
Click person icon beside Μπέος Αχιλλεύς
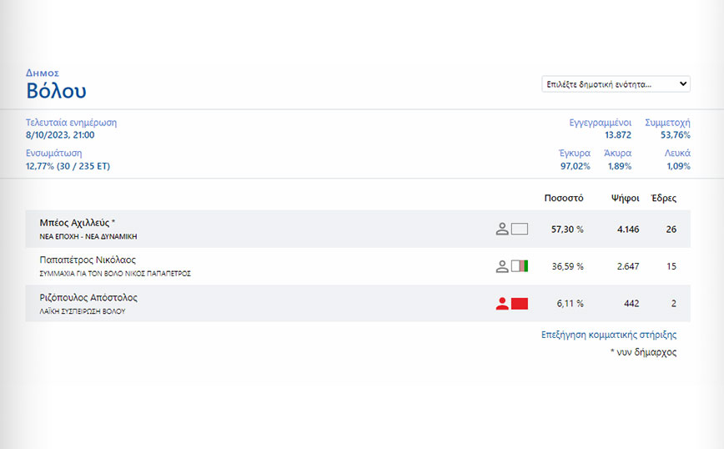point(502,229)
